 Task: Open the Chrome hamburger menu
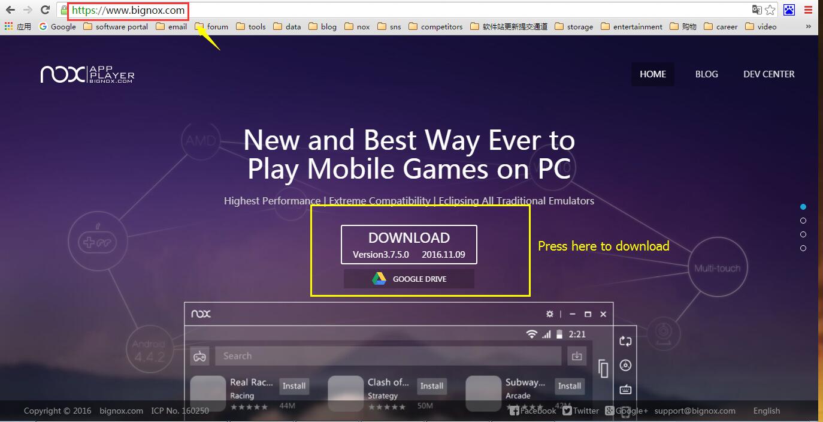808,10
